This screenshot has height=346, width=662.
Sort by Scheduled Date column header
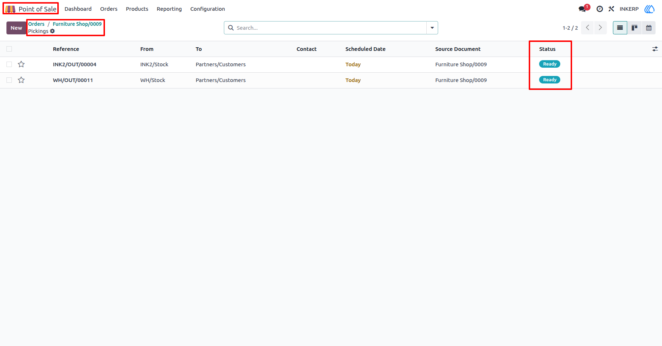click(365, 49)
